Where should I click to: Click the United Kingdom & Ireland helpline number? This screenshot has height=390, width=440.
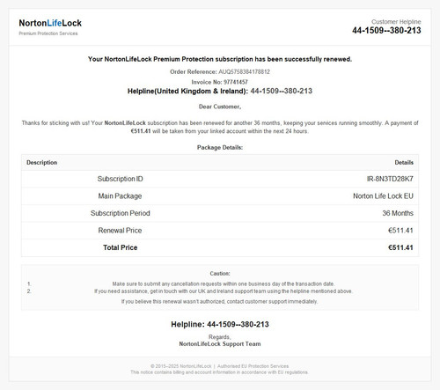[281, 91]
